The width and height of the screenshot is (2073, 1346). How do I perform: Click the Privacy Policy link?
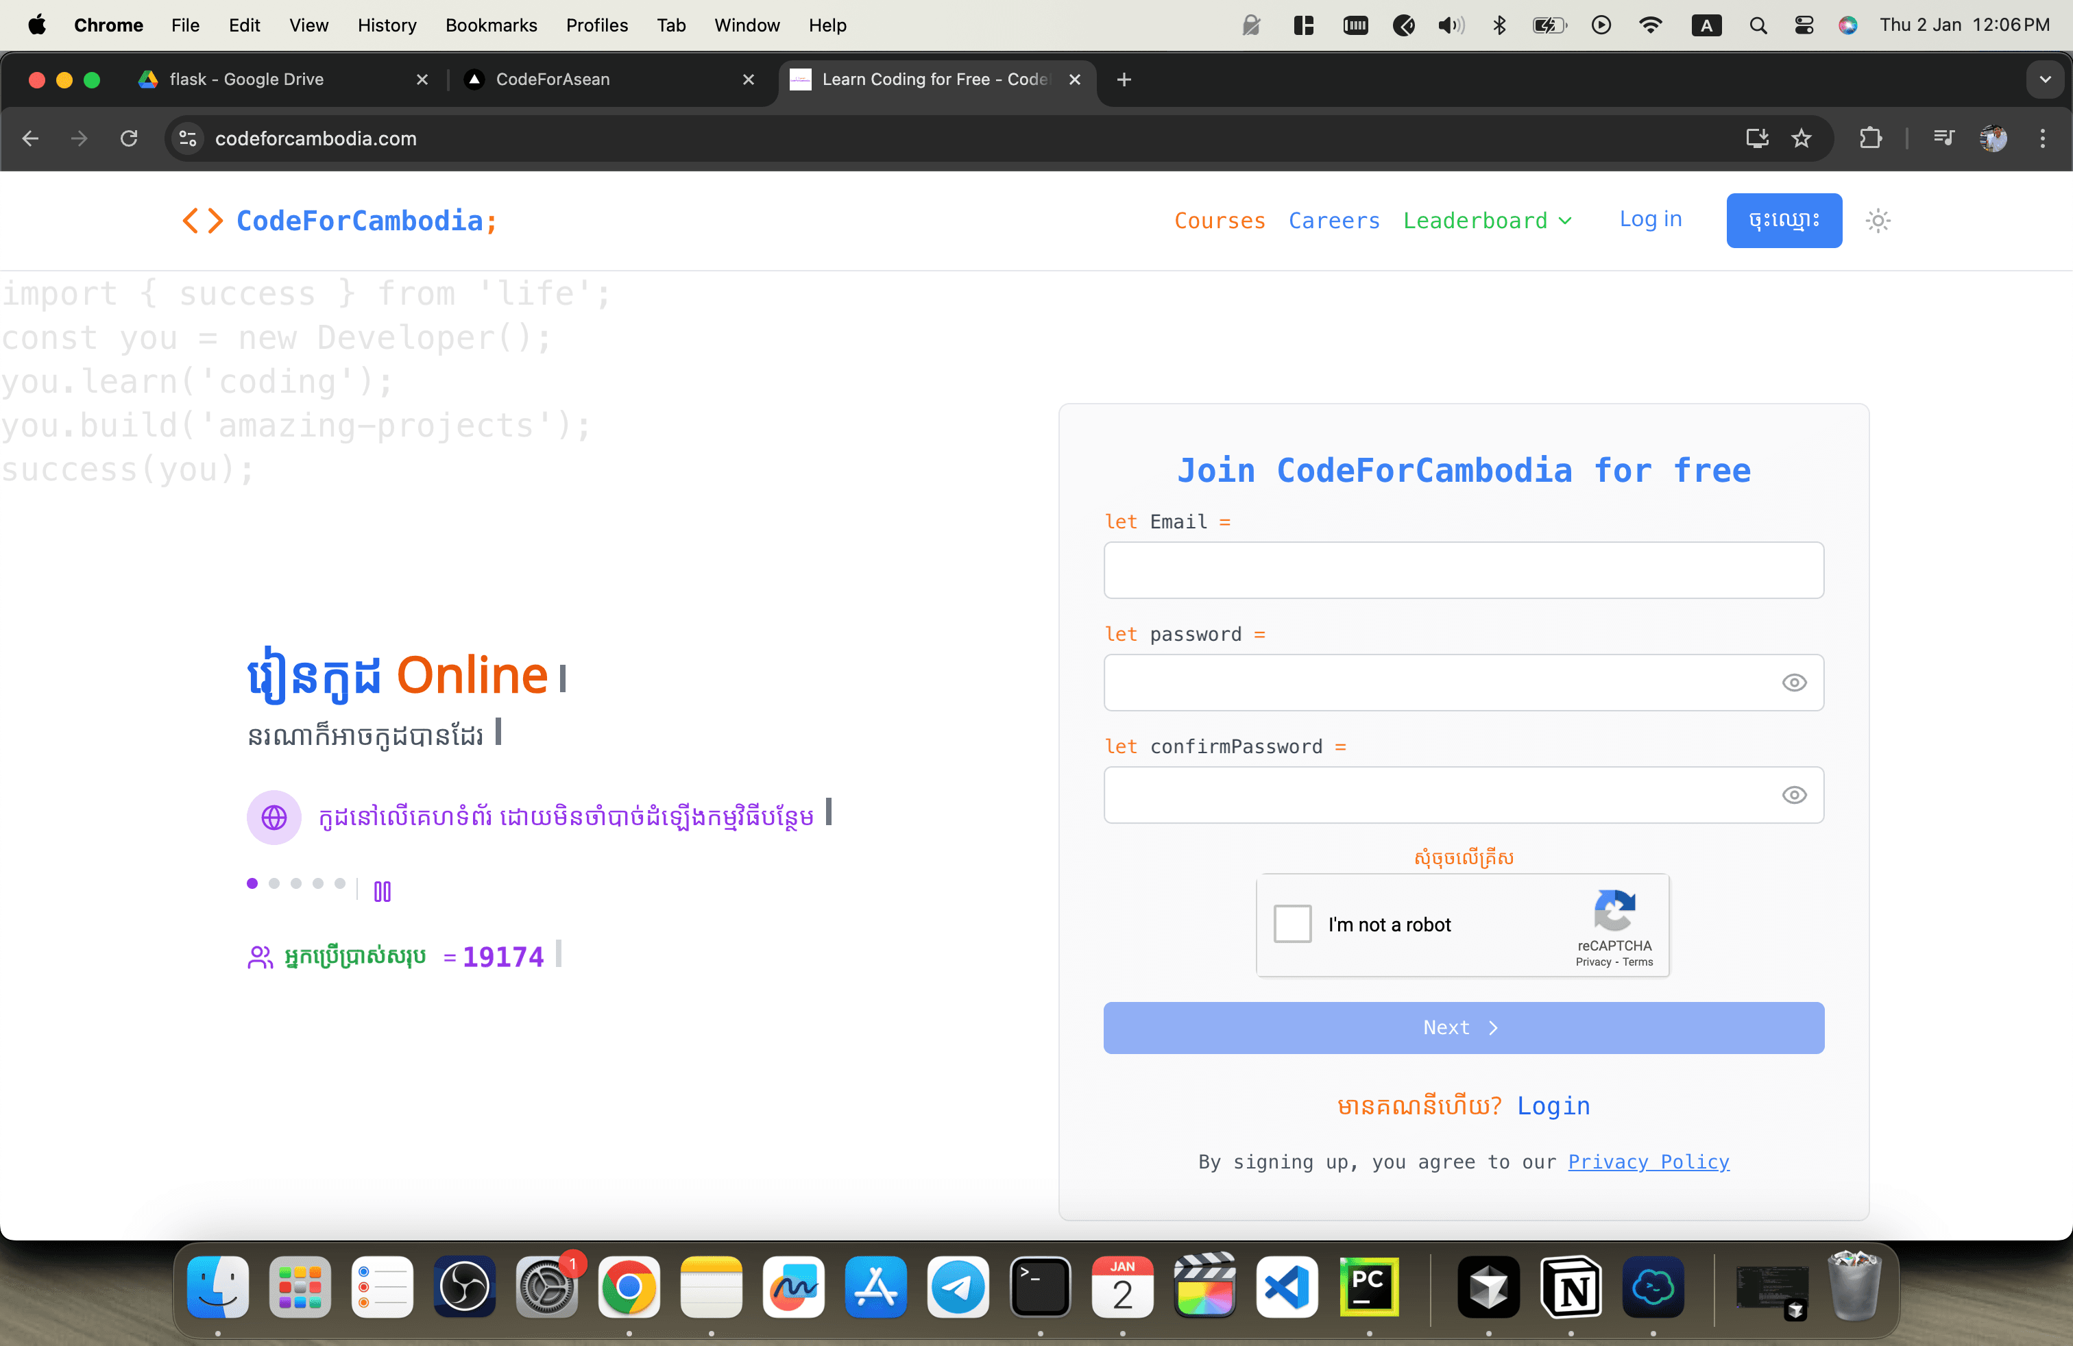tap(1649, 1162)
